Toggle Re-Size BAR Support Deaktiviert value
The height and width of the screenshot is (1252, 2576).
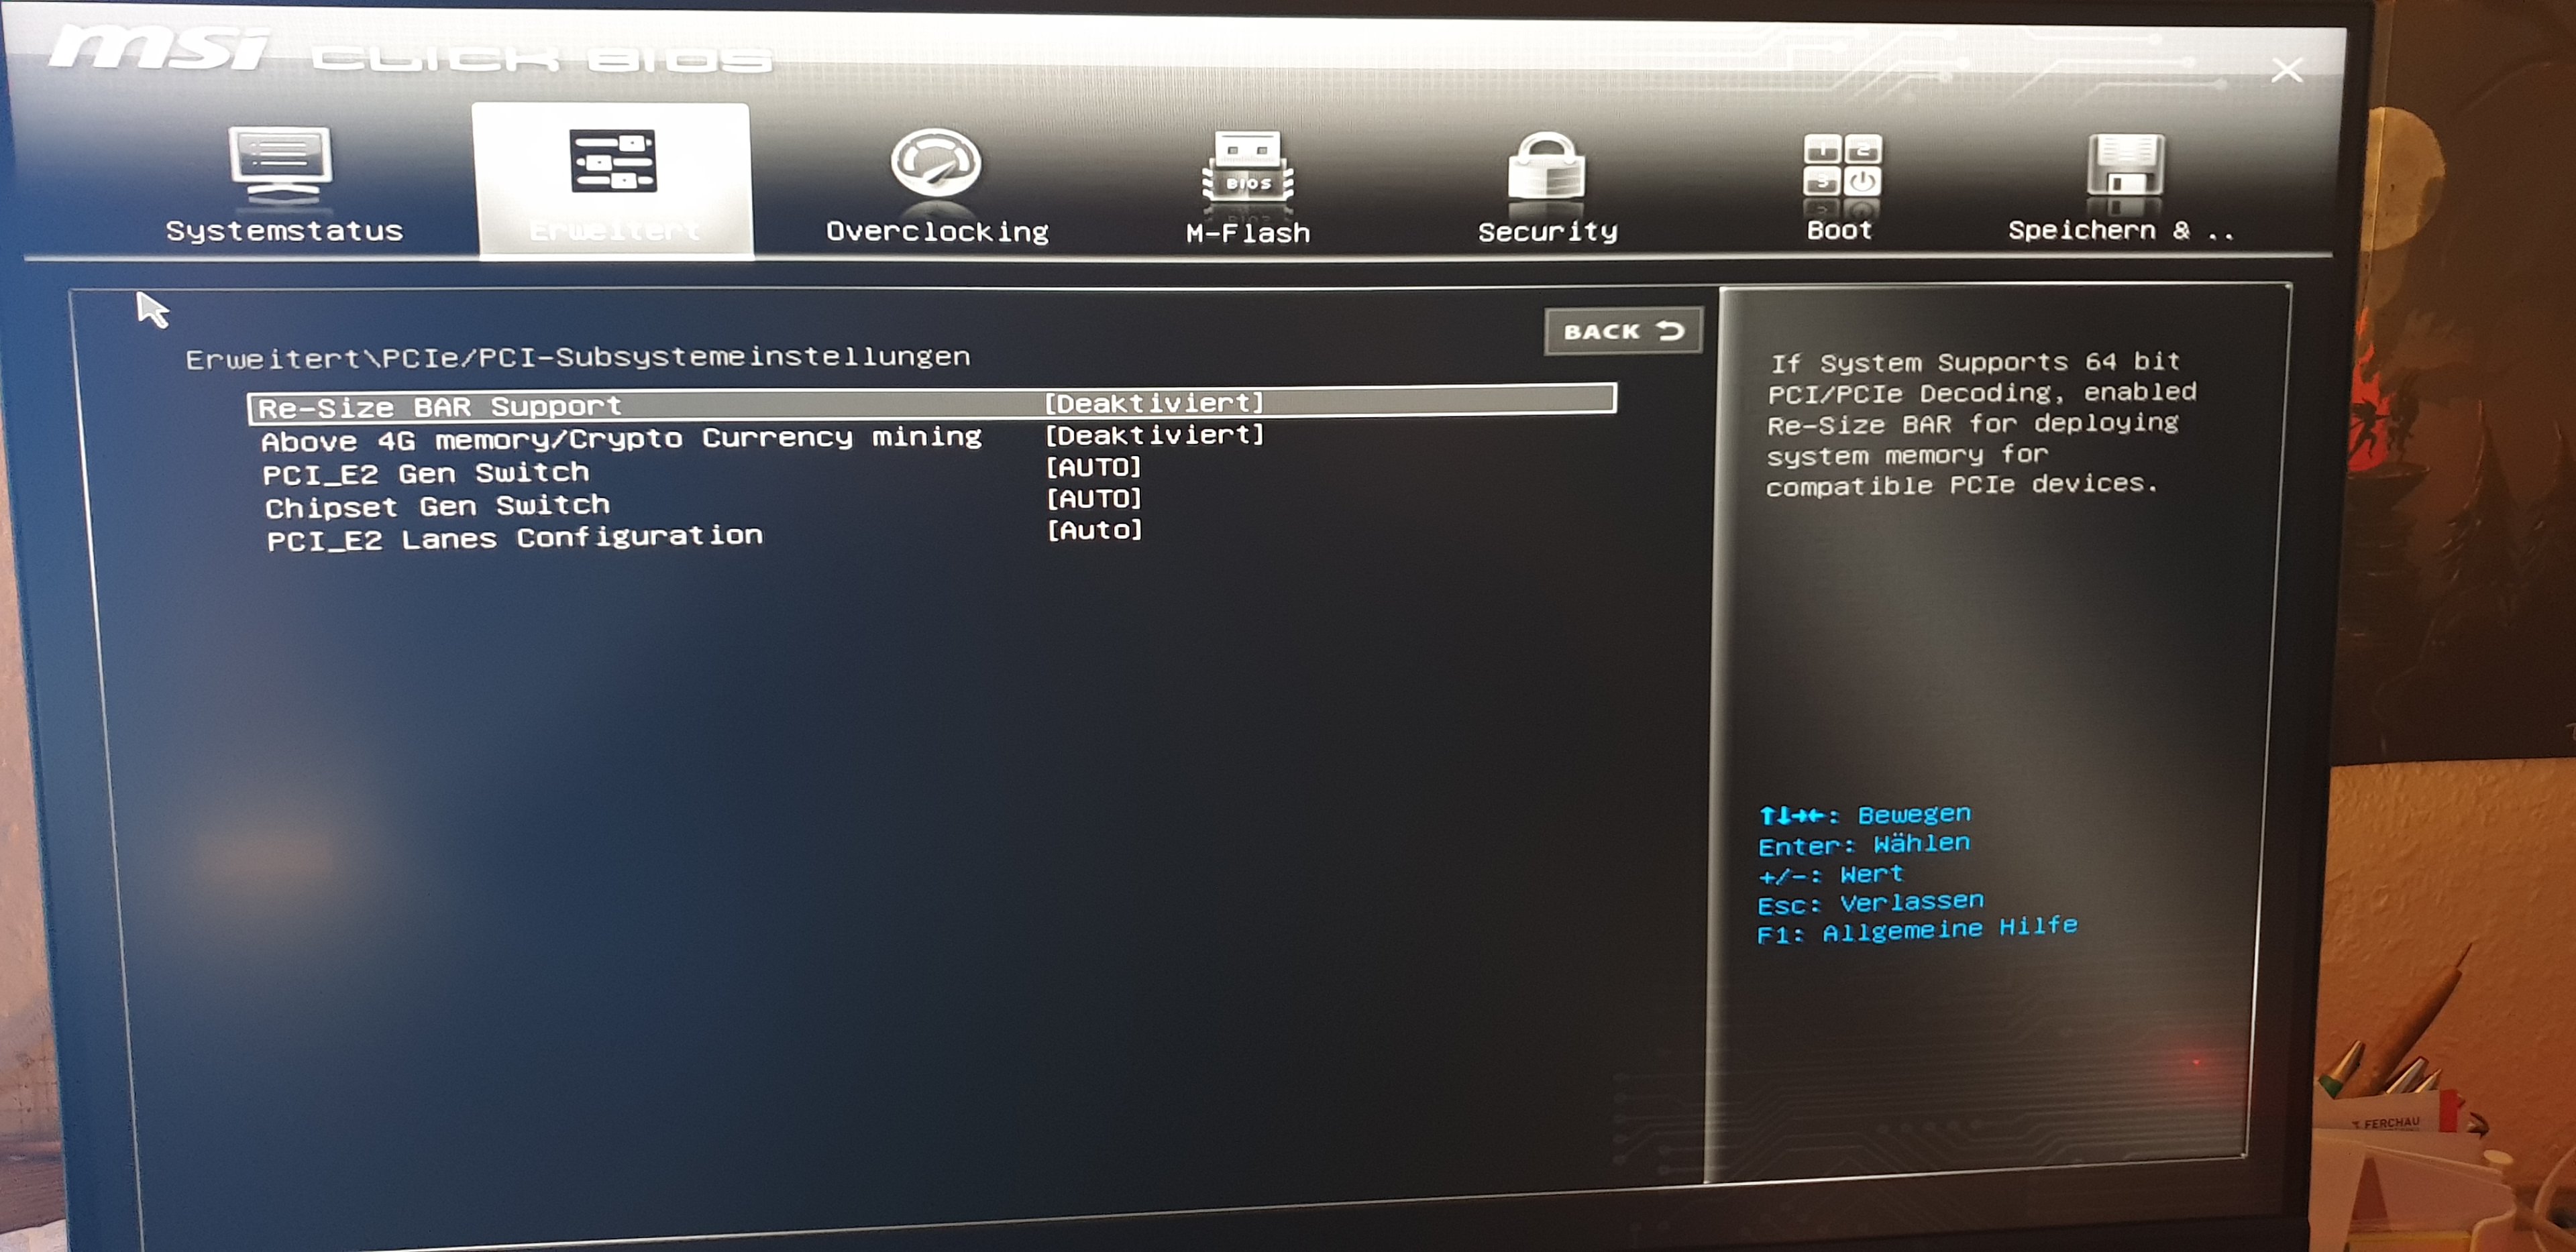pyautogui.click(x=1154, y=403)
